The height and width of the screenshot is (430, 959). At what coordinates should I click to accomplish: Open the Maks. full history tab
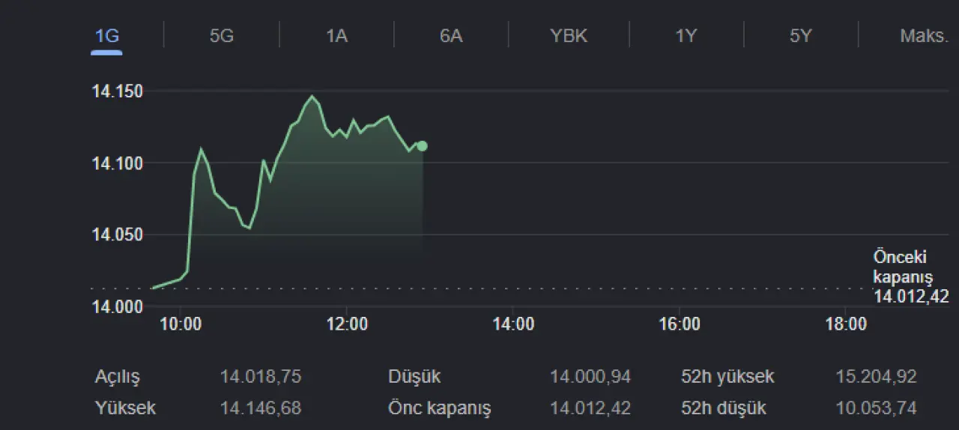coord(925,36)
